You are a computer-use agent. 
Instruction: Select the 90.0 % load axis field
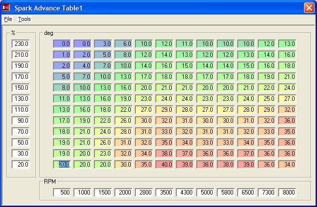coord(21,121)
